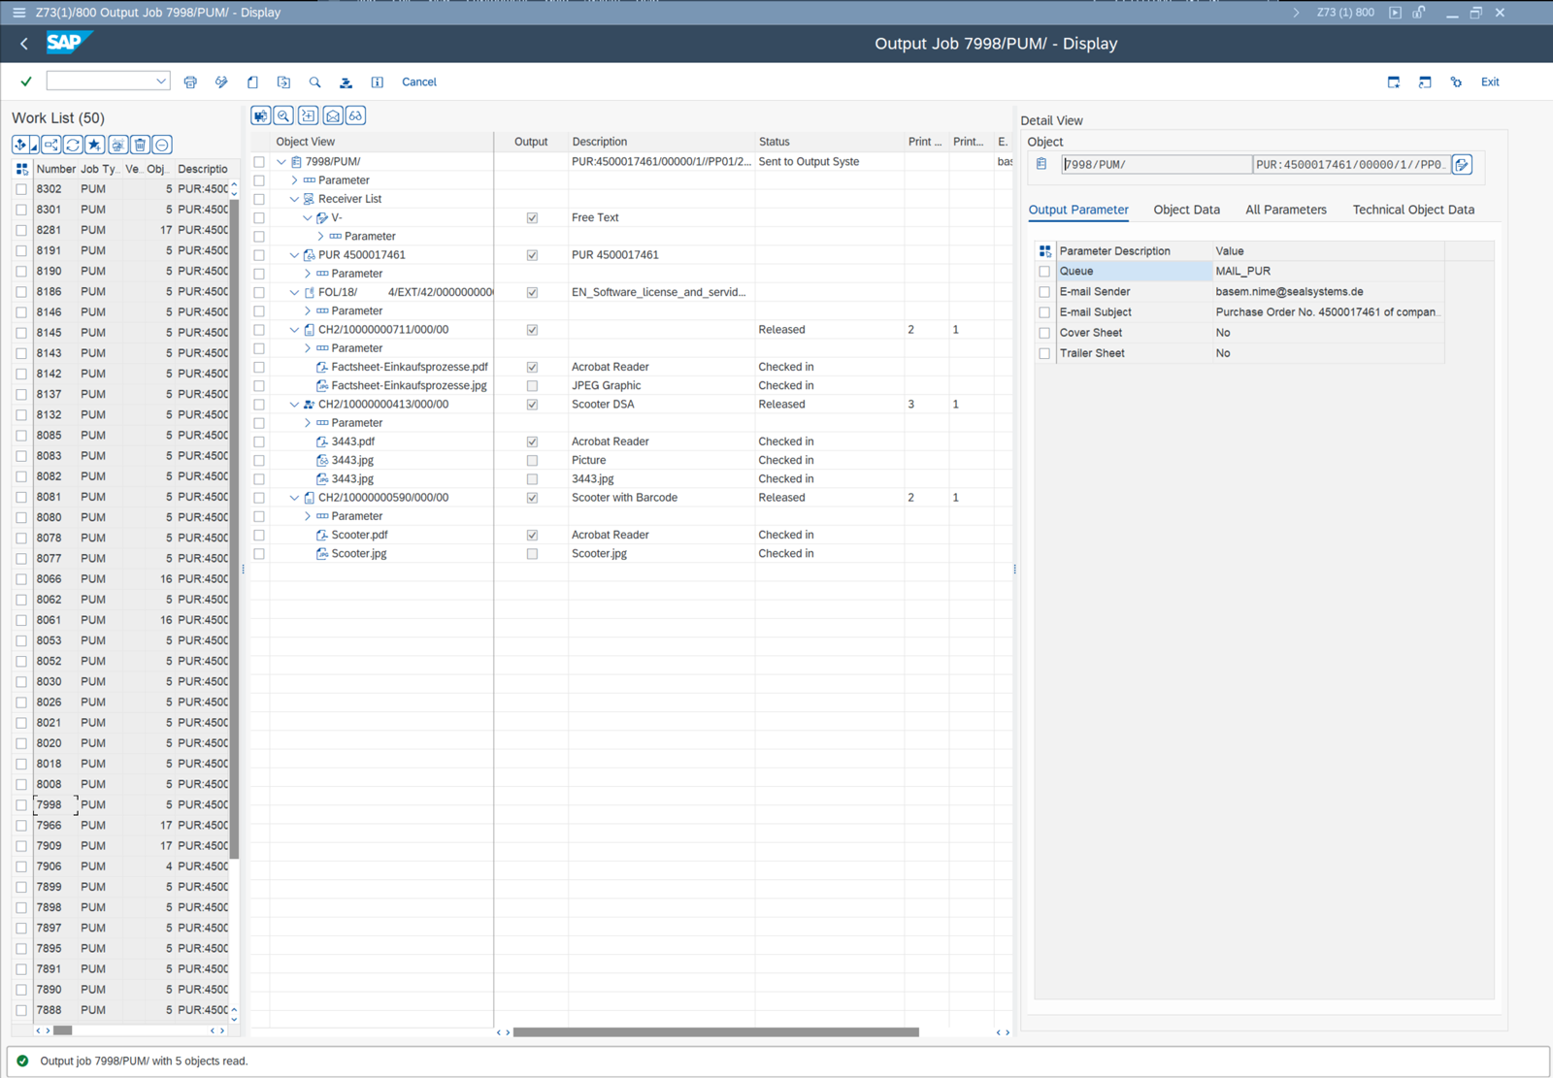Image resolution: width=1553 pixels, height=1078 pixels.
Task: Collapse the PUR 4500017461 tree node
Action: pos(294,255)
